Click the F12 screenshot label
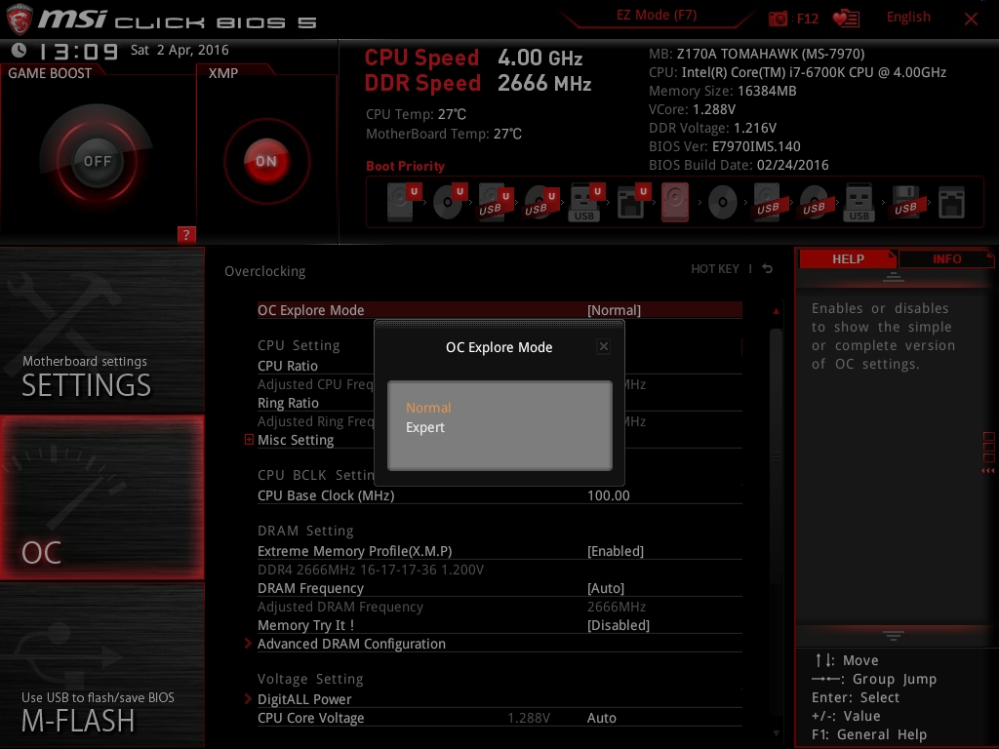The image size is (999, 749). (x=807, y=19)
